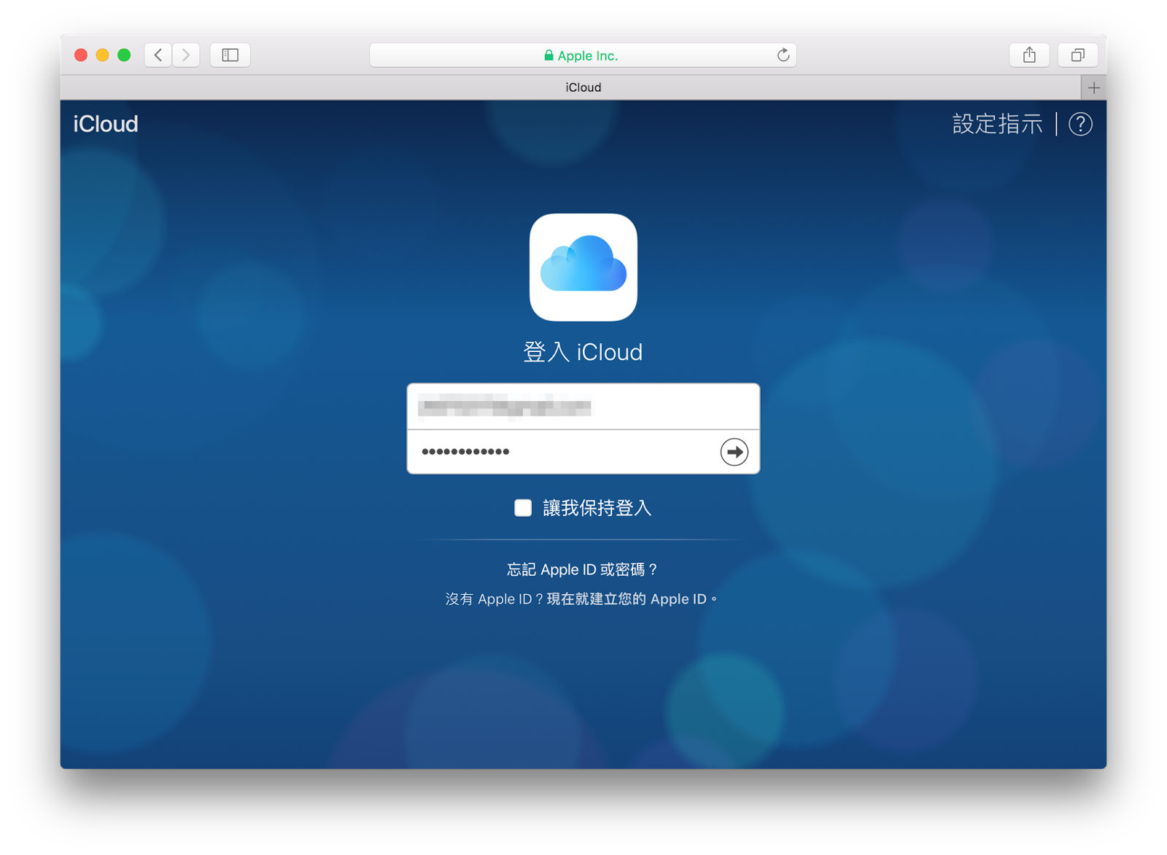Click the iCloud cloud logo
The image size is (1167, 855).
click(583, 268)
